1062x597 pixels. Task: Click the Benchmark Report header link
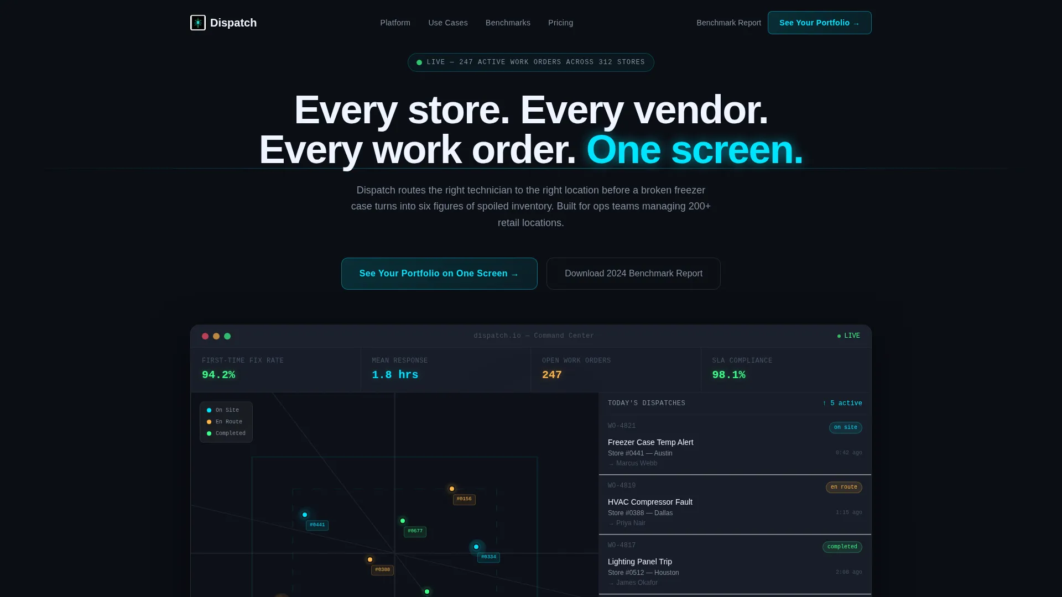point(728,23)
